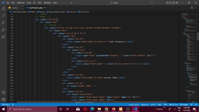
Task: Open the div.row breadcrumb segment
Action: [72, 12]
